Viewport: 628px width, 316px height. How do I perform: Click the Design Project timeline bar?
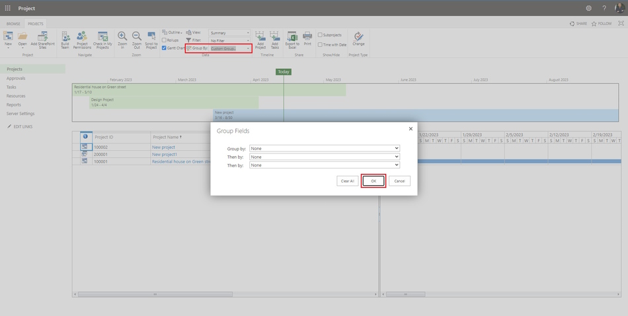tap(174, 102)
